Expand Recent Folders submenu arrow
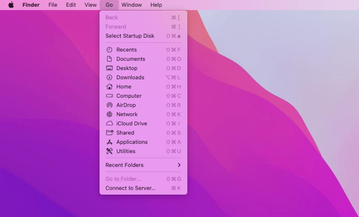The image size is (359, 217). (179, 165)
